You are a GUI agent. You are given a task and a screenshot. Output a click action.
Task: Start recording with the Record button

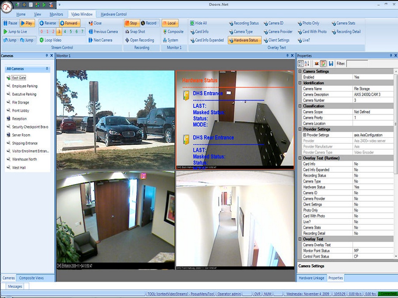point(149,23)
